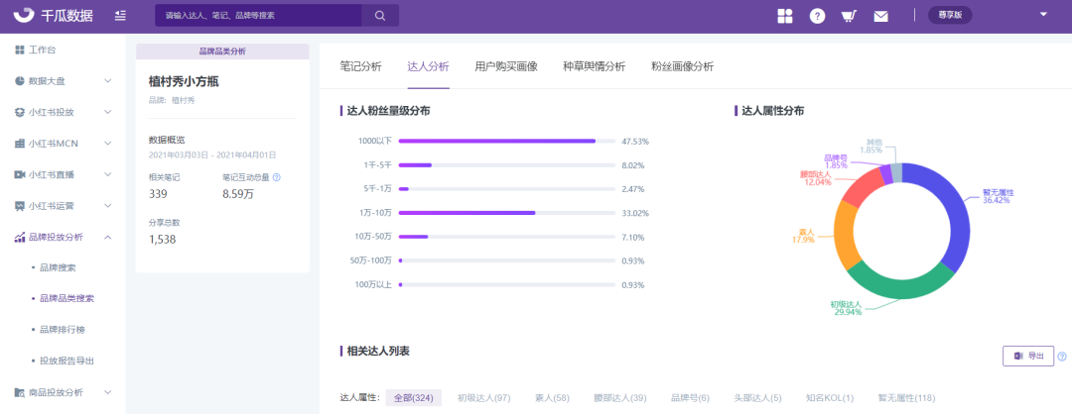Click the 33.02% percentage value
The width and height of the screenshot is (1072, 414).
click(635, 213)
